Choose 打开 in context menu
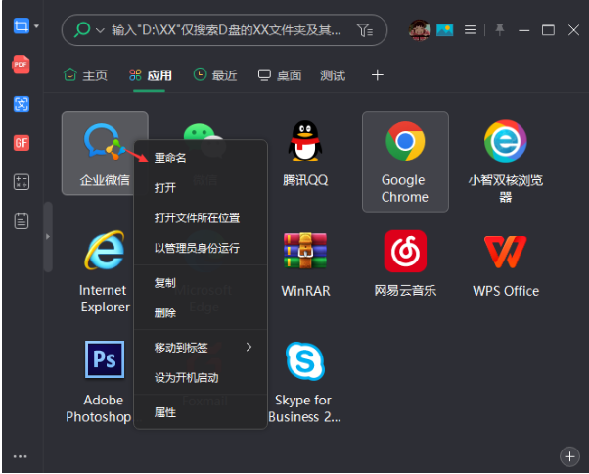 tap(201, 188)
